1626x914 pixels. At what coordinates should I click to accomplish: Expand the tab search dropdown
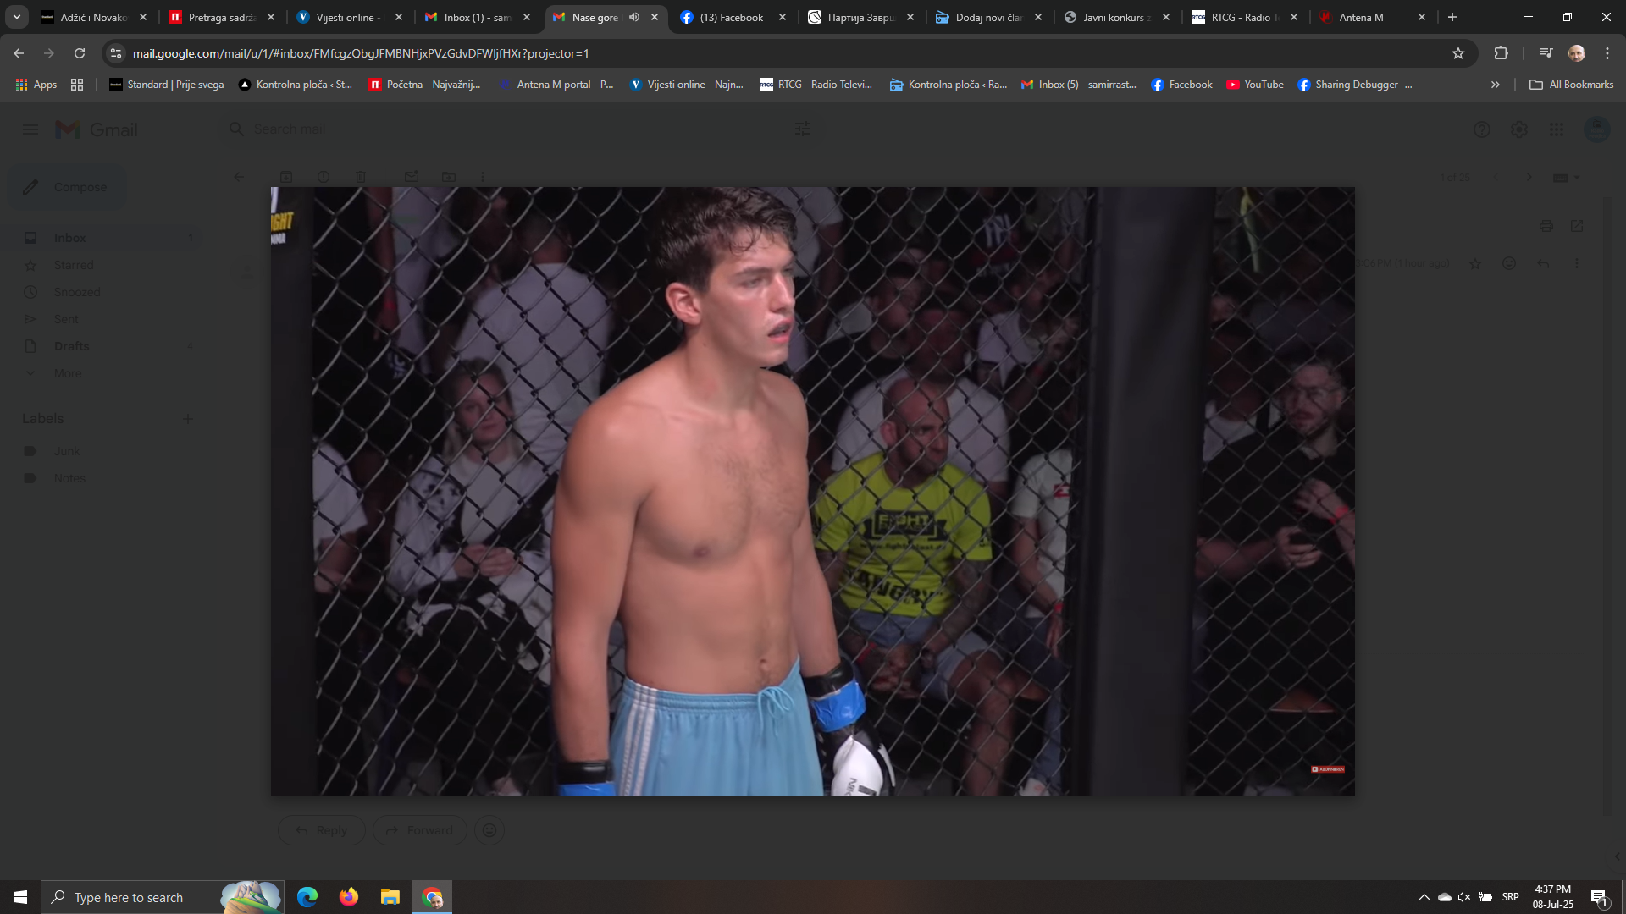(x=16, y=17)
